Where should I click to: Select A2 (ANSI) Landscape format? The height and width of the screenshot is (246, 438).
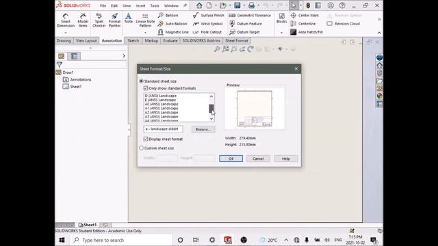[x=162, y=112]
